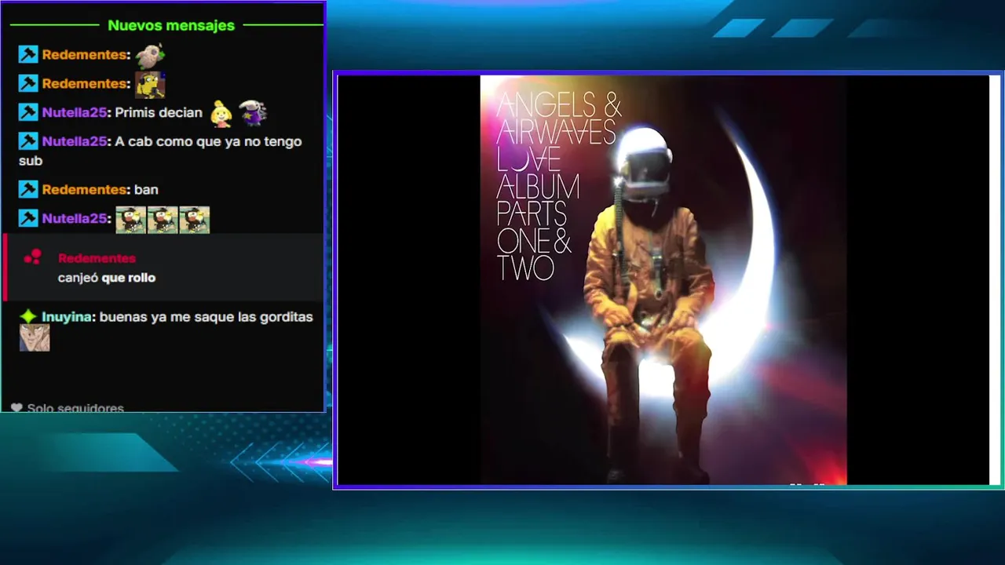The height and width of the screenshot is (565, 1005).
Task: Click the channel points icon in the redemption notice
Action: pyautogui.click(x=32, y=257)
